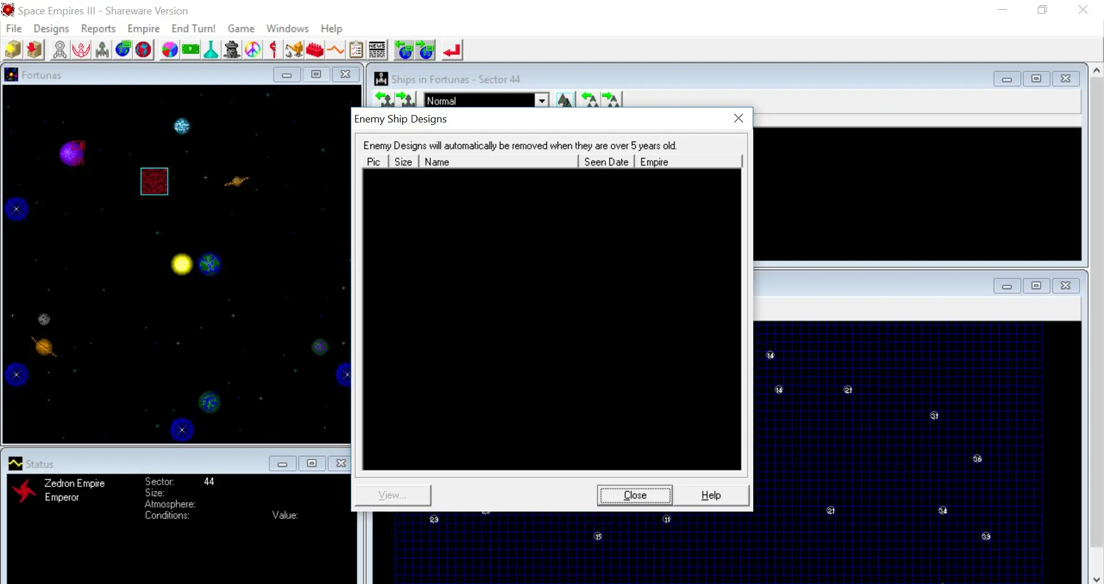Click previous fleet icon in Ships window toolbar
Viewport: 1104px width, 584px height.
pyautogui.click(x=590, y=99)
